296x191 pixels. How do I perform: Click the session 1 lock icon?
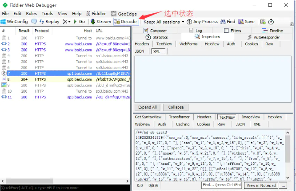pyautogui.click(x=4, y=38)
